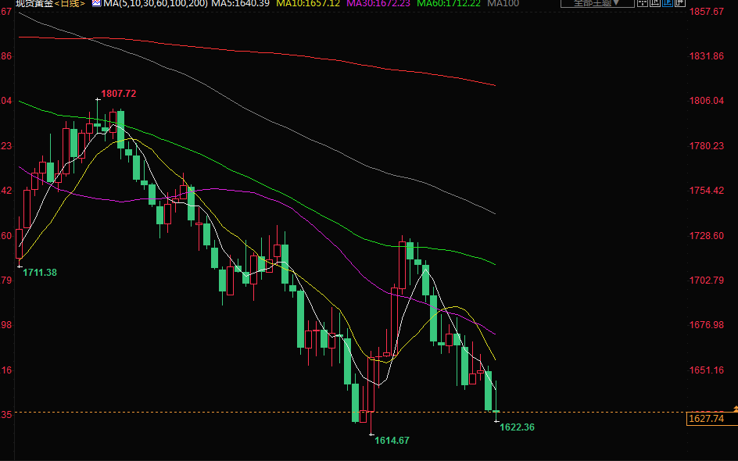The image size is (738, 461).
Task: Click the 1614.67 low price marker
Action: pos(392,441)
